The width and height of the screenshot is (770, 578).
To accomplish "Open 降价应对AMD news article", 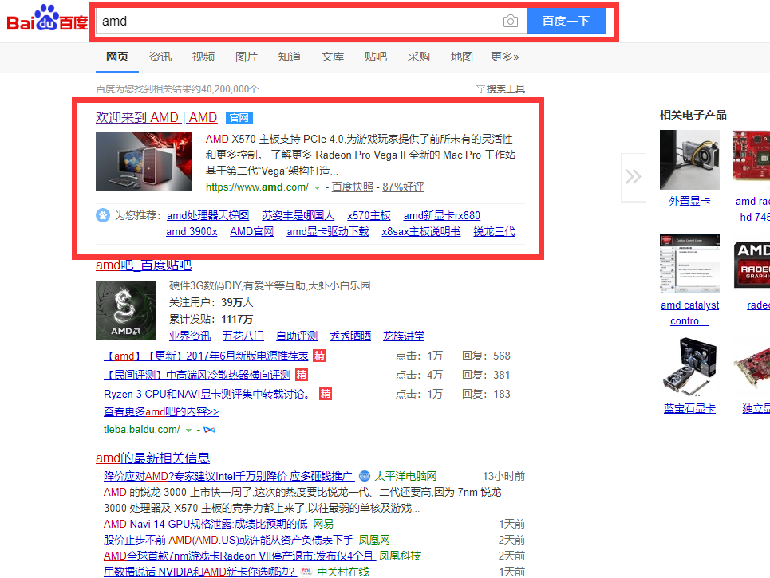I will point(229,476).
